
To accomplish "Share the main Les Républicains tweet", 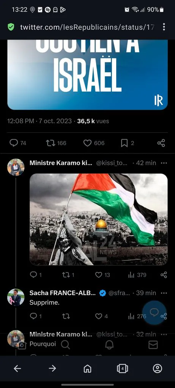I will (x=161, y=143).
